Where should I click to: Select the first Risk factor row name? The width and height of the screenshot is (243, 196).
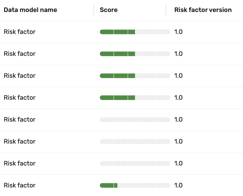[20, 32]
